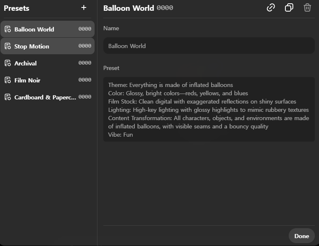Image resolution: width=319 pixels, height=246 pixels.
Task: Choose the Film Noir preset
Action: point(47,80)
